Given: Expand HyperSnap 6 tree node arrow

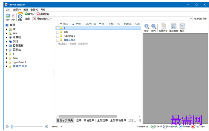Looking at the screenshot, I should tap(7, 62).
